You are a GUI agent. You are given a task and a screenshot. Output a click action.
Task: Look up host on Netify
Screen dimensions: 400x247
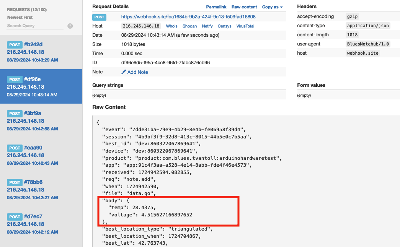(207, 26)
